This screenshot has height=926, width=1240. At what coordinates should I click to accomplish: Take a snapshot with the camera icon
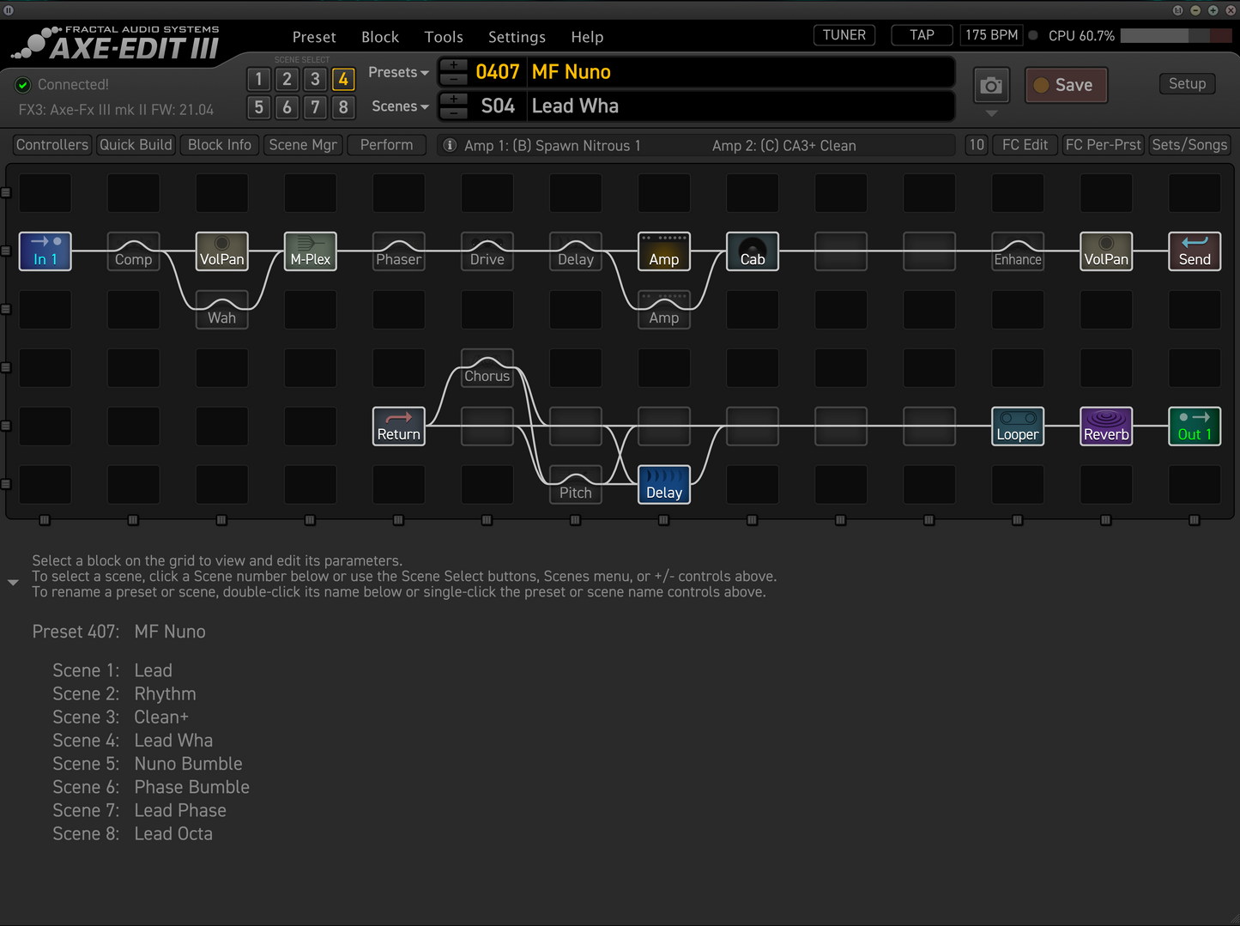point(991,85)
